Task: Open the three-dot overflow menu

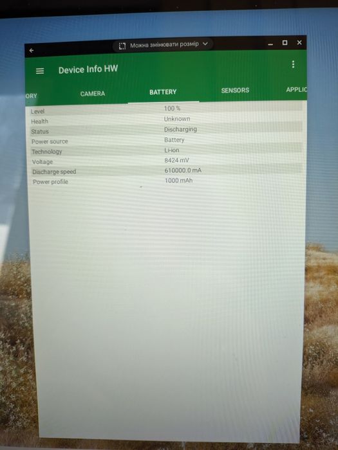Action: coord(293,64)
